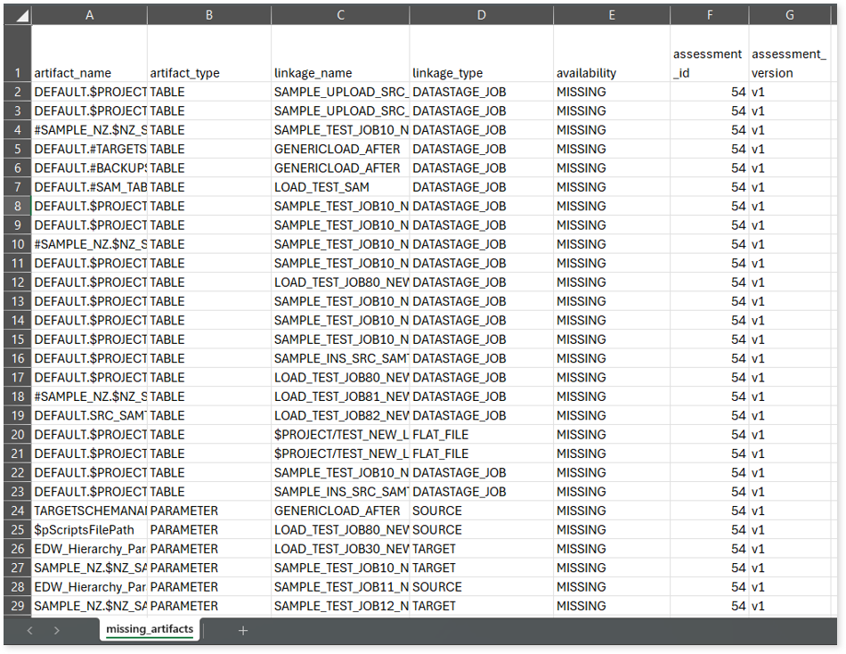
Task: Click the artifact_name header cell
Action: click(89, 72)
